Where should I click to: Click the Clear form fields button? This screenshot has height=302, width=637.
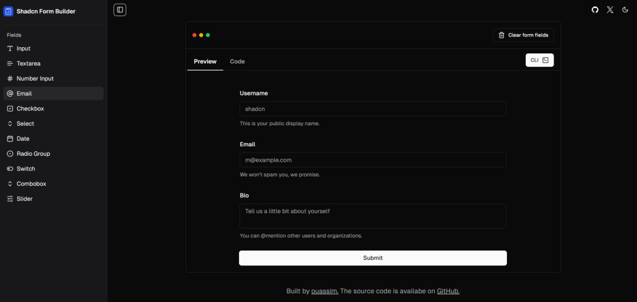point(523,35)
